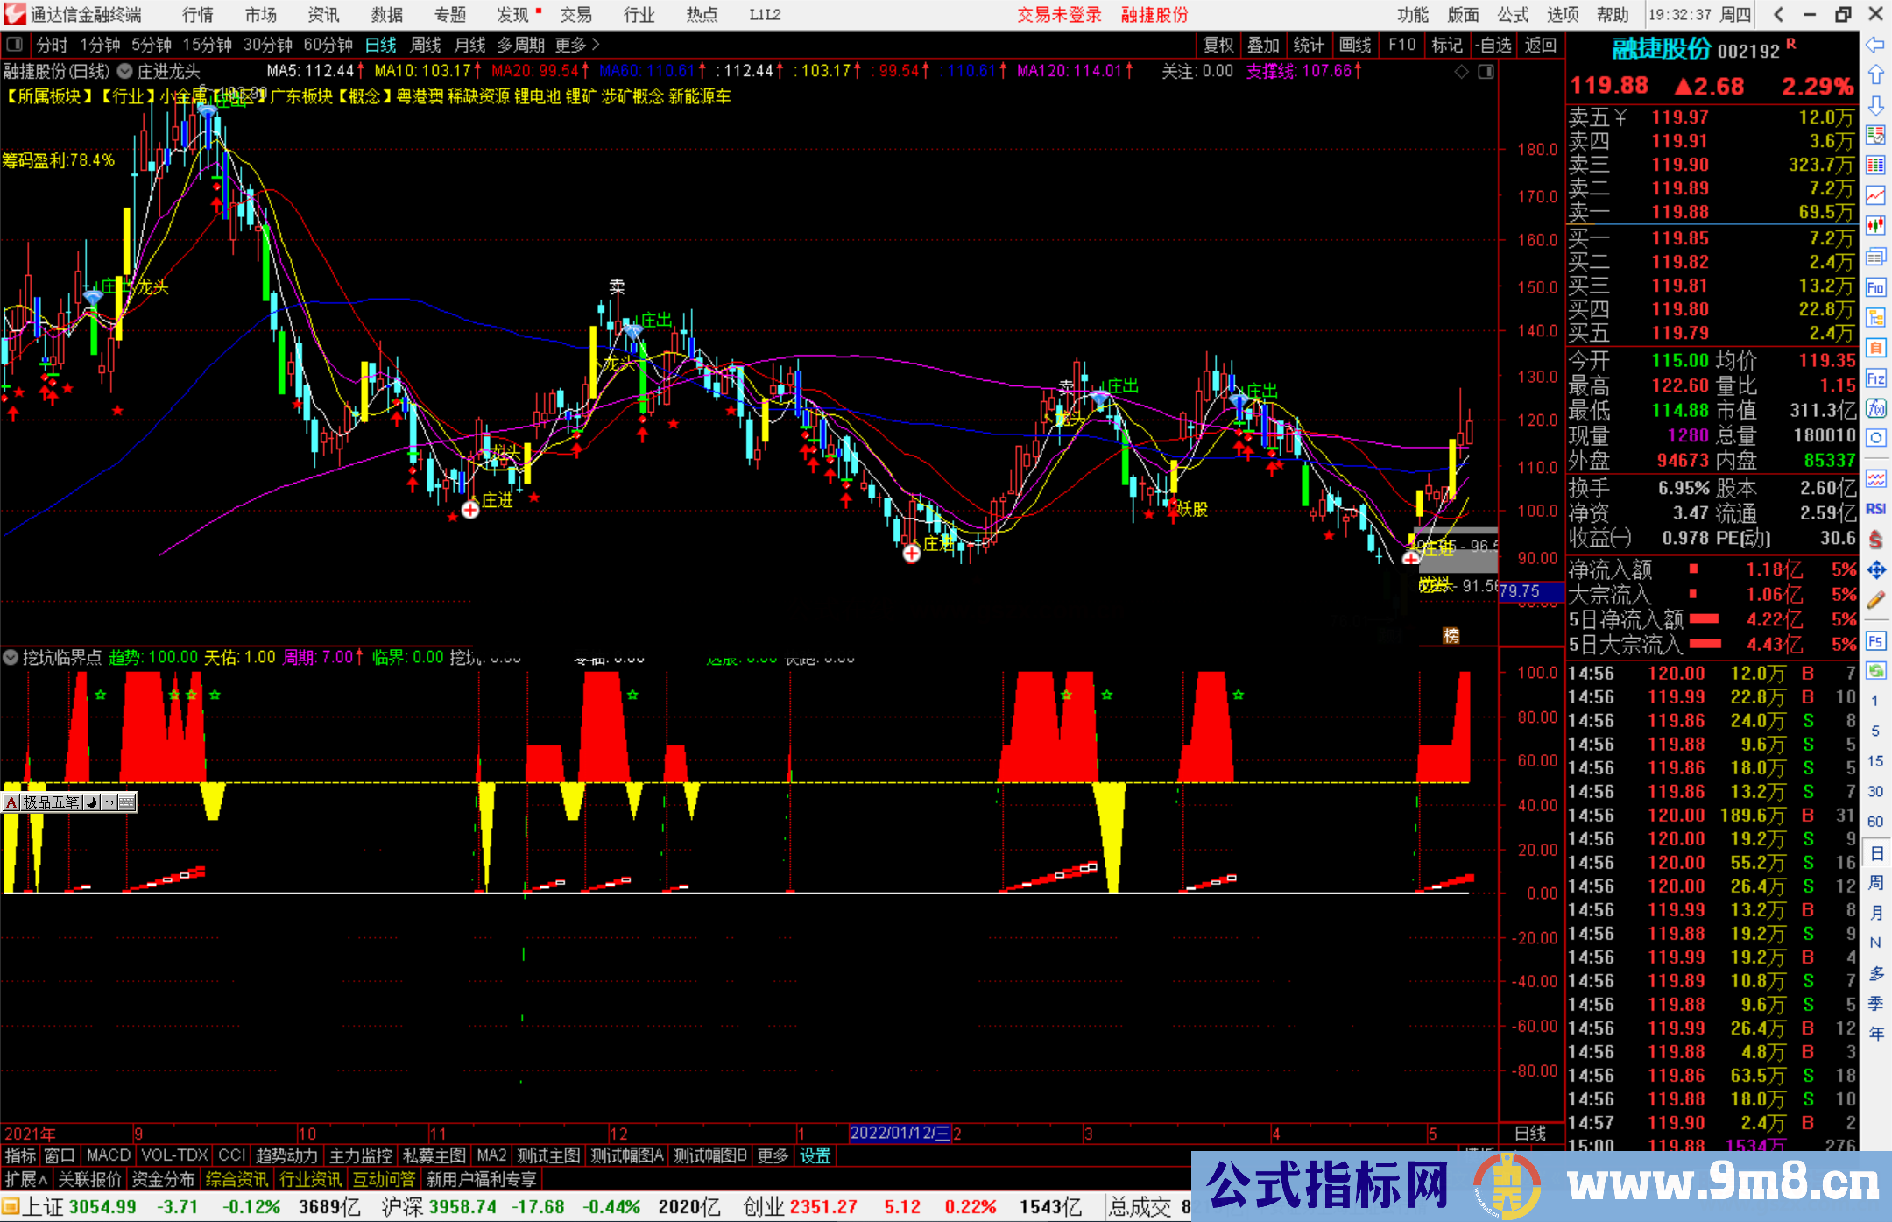Select the pencil drawing tool icon
The image size is (1892, 1222).
(1875, 600)
